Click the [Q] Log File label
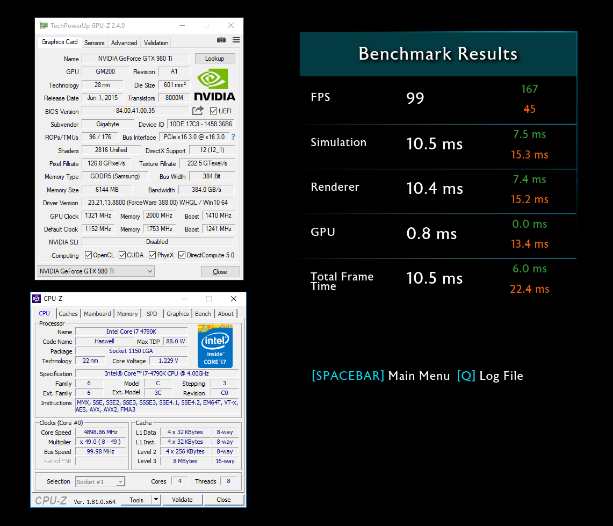This screenshot has width=613, height=526. pos(490,376)
